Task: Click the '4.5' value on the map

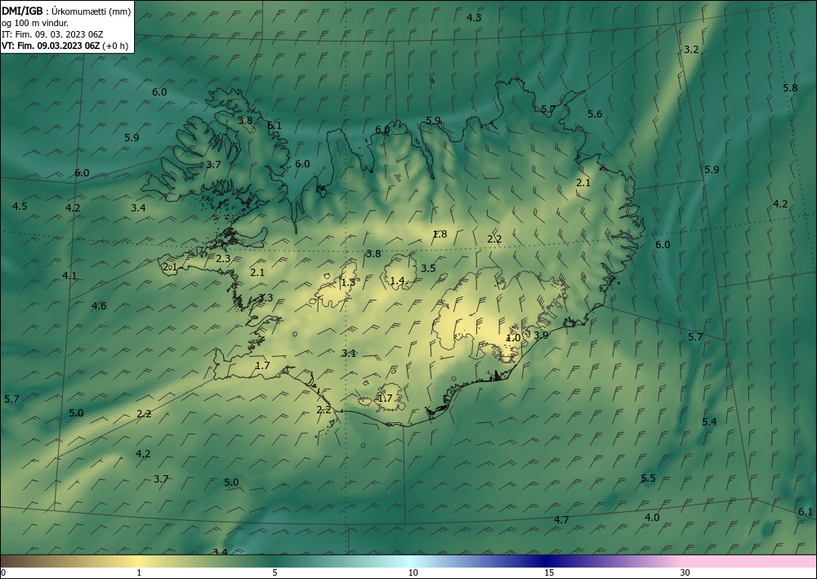Action: (x=20, y=206)
